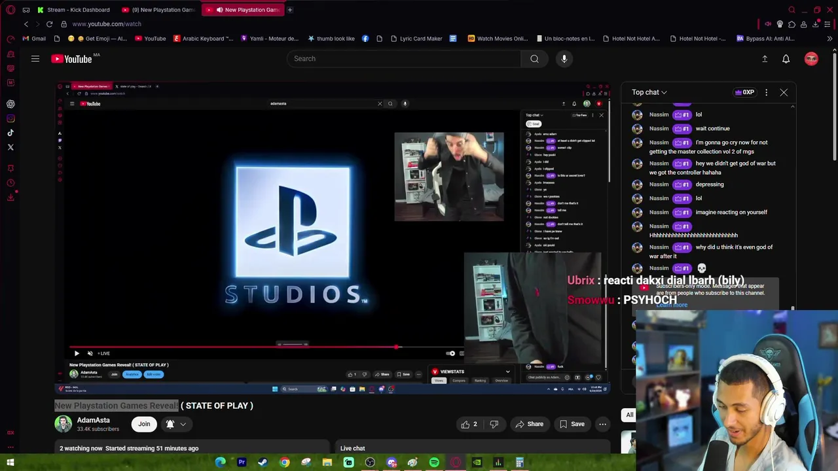Open Opera sidebar Instagram icon
This screenshot has width=838, height=471.
10,118
